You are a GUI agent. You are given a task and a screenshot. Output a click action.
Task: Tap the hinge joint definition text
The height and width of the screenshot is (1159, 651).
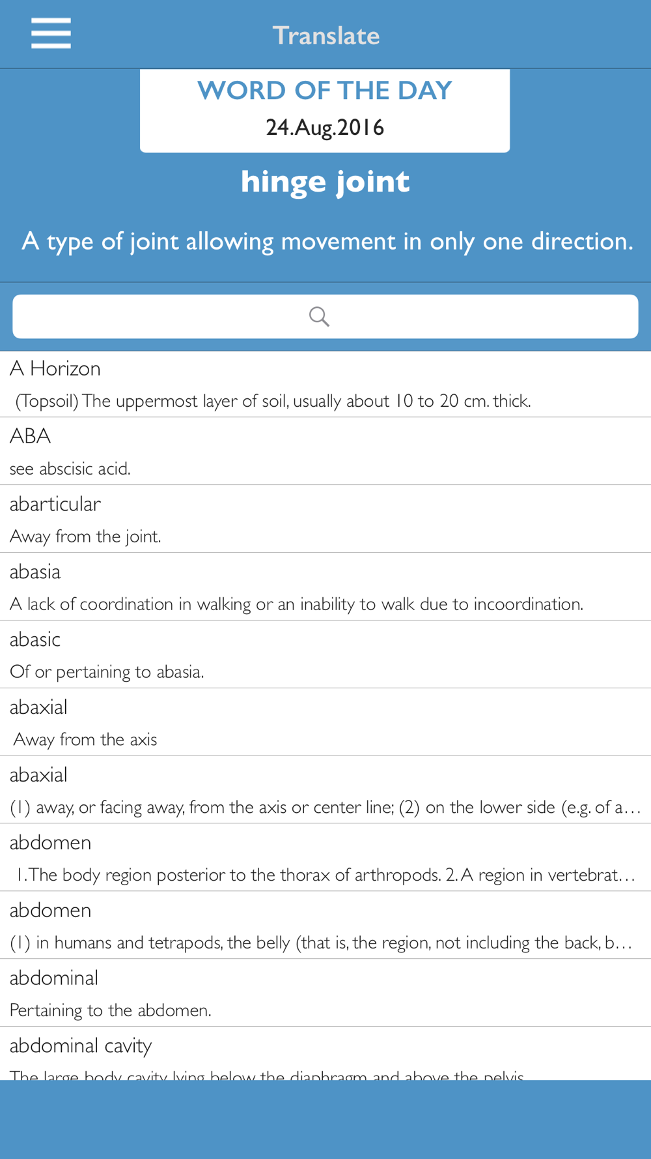[327, 242]
